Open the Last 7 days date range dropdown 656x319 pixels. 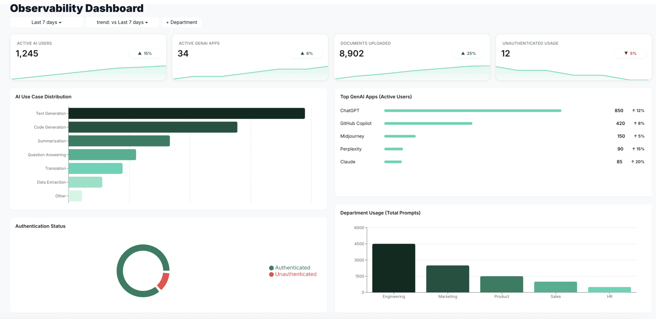tap(46, 22)
